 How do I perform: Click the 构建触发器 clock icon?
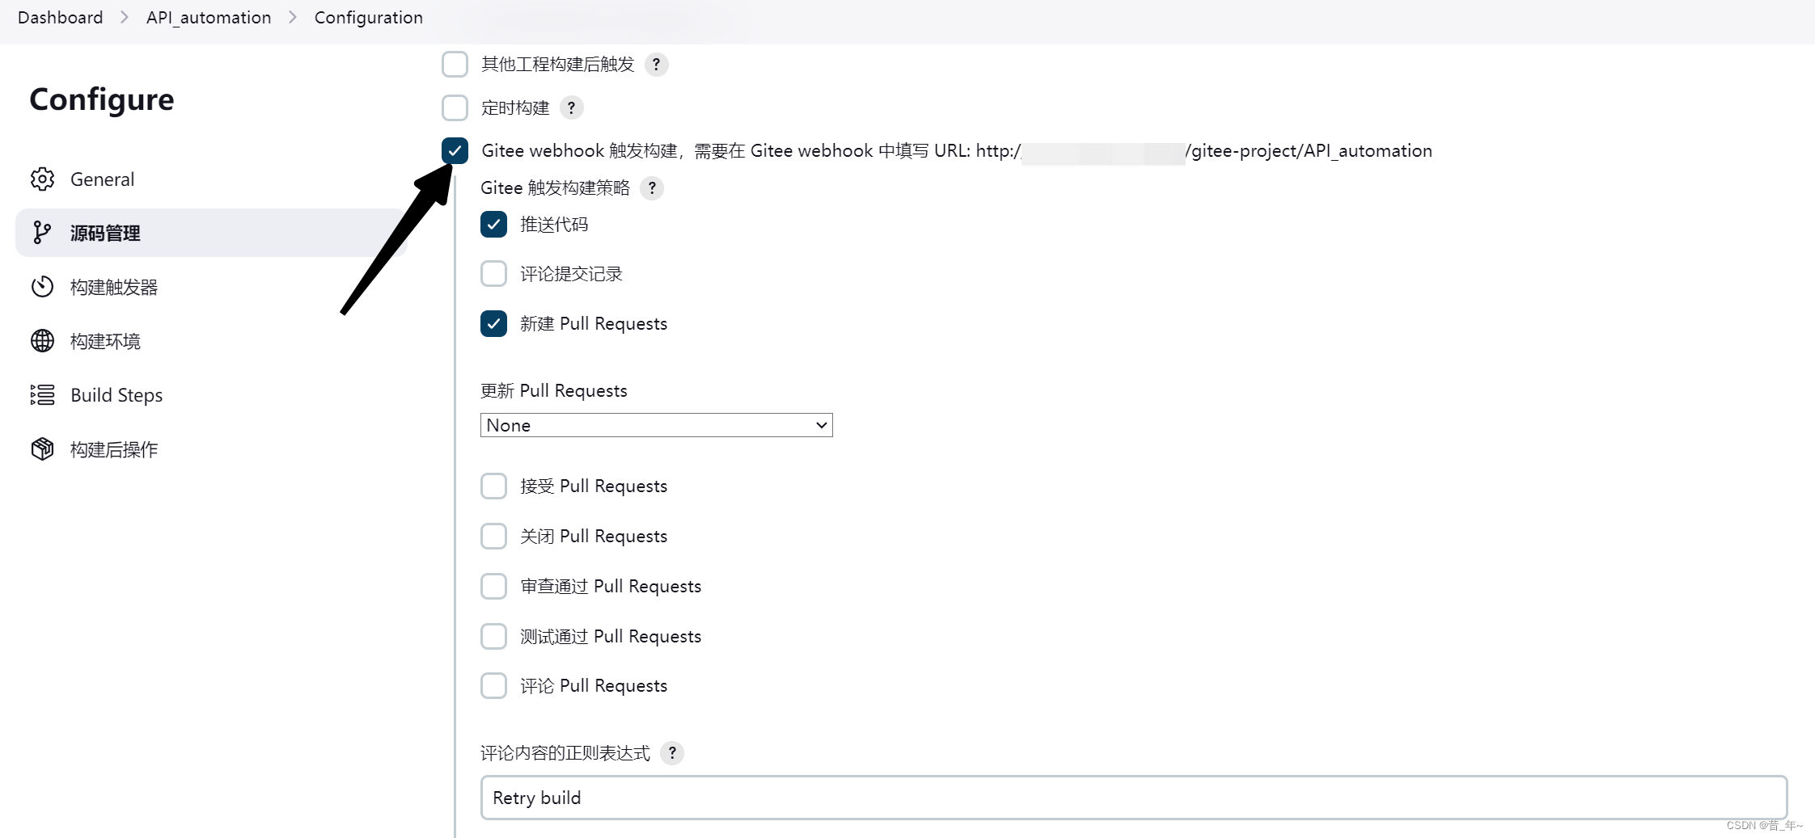tap(42, 287)
